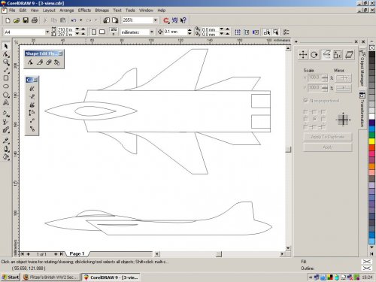
Task: Click the Import icon
Action: pos(106,20)
